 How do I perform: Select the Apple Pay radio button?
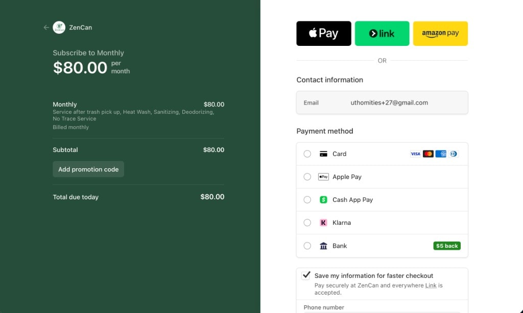coord(307,177)
